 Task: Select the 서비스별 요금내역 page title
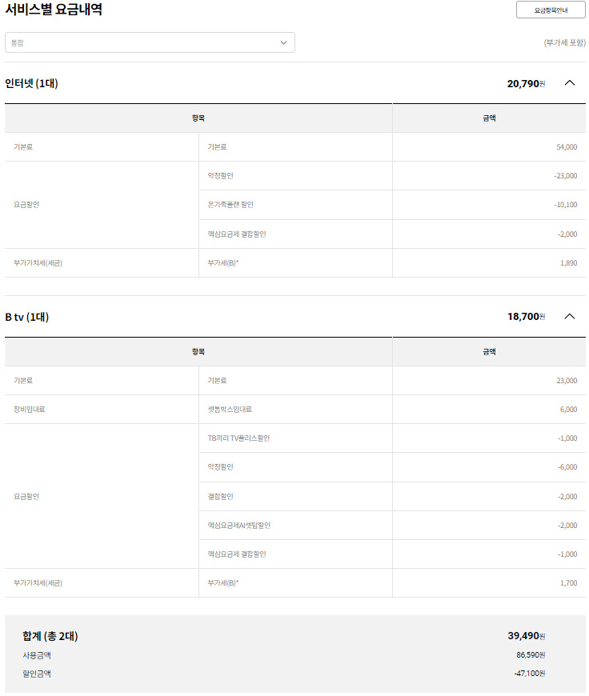pos(54,10)
